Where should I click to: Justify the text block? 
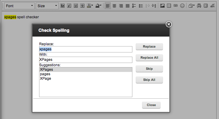tap(128, 6)
